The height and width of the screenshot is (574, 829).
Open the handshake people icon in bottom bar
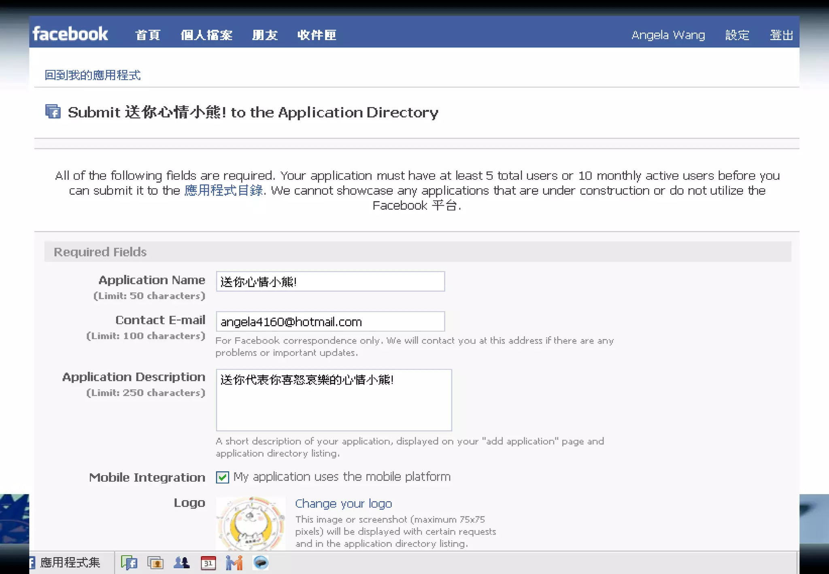pyautogui.click(x=234, y=563)
